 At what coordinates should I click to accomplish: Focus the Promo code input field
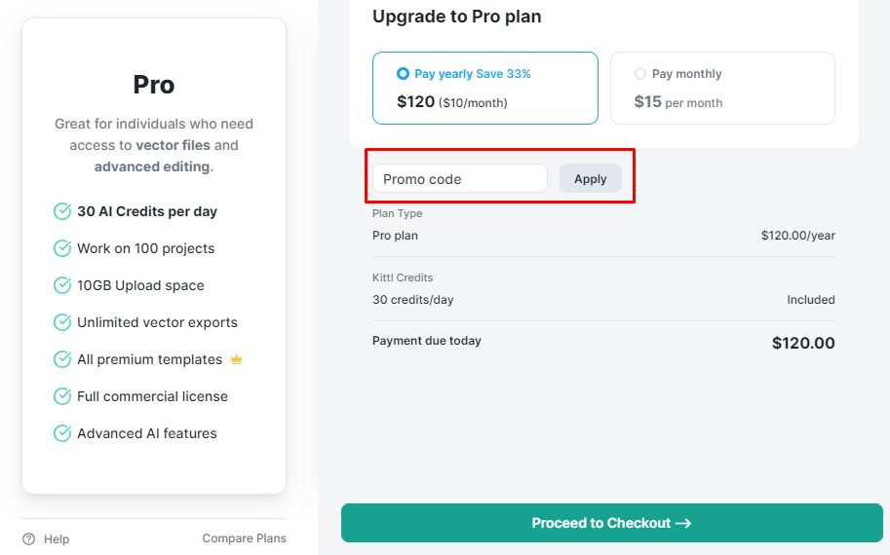click(x=459, y=179)
